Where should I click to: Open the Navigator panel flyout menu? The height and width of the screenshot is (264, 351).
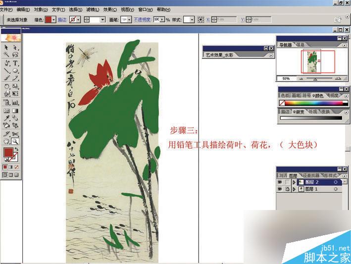click(345, 45)
